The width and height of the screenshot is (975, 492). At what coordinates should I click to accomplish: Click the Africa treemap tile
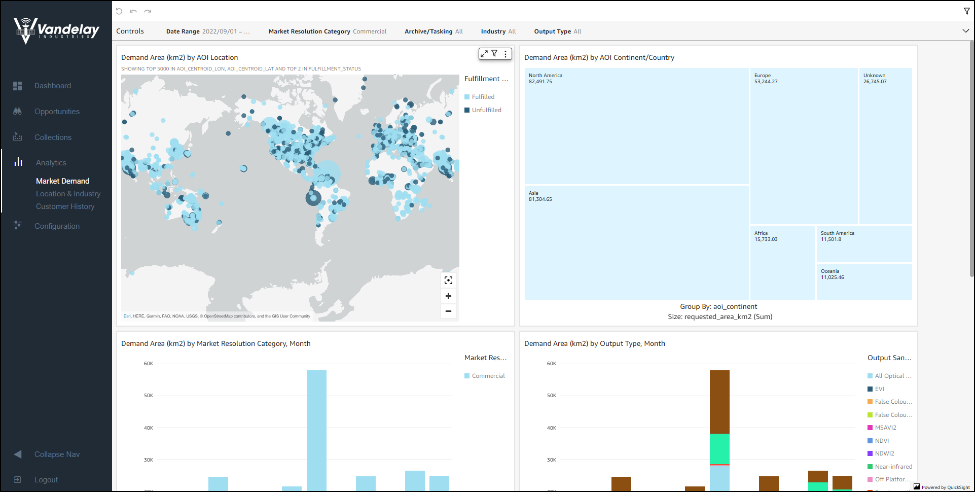782,263
